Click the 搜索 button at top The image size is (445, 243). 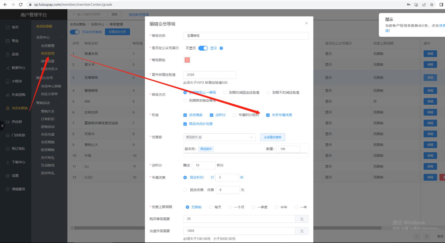tap(115, 14)
